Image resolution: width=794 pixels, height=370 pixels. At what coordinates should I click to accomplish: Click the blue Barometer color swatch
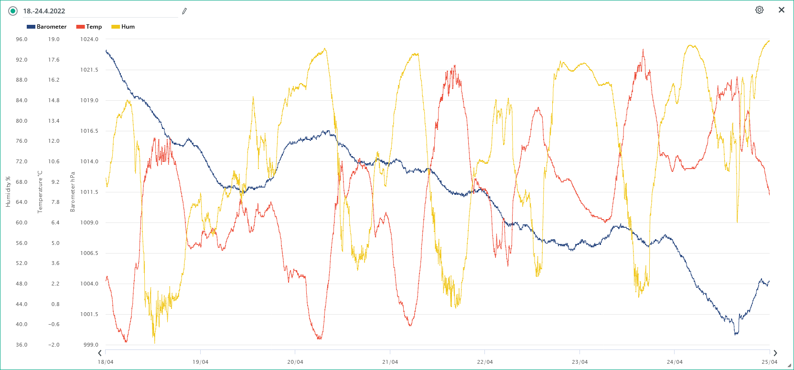coord(31,27)
